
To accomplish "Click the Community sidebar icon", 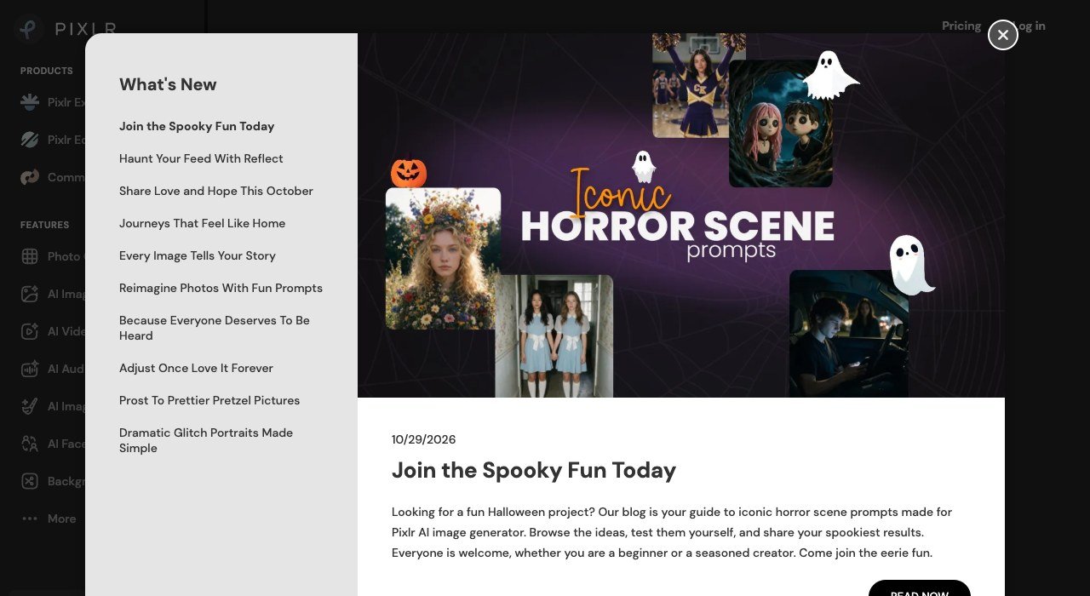I will [x=30, y=177].
